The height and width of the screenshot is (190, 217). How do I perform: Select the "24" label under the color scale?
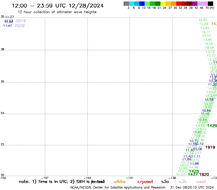click(x=165, y=8)
